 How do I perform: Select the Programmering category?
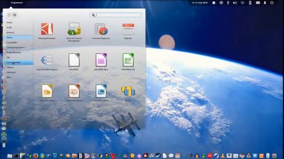tap(13, 52)
